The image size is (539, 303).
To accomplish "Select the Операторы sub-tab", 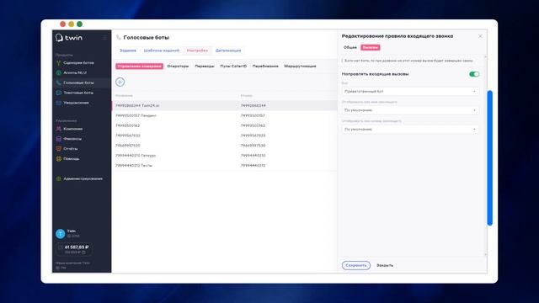I will click(178, 66).
